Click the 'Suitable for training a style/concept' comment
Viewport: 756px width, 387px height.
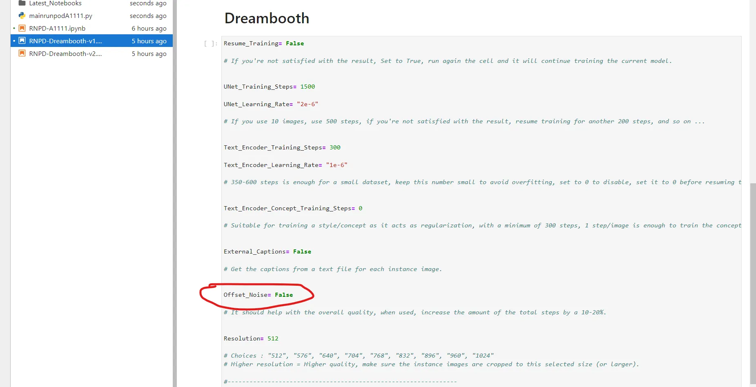click(482, 226)
